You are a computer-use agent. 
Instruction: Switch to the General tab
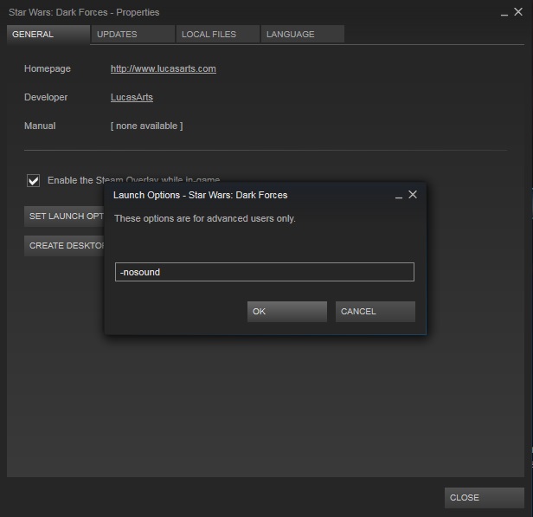point(48,35)
